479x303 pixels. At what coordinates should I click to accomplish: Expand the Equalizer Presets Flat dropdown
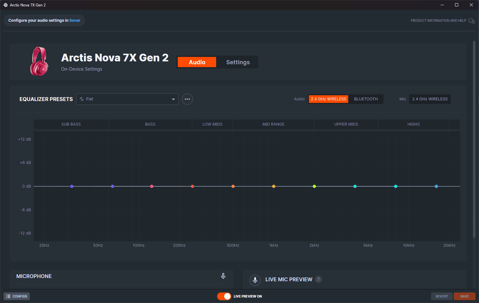(127, 99)
